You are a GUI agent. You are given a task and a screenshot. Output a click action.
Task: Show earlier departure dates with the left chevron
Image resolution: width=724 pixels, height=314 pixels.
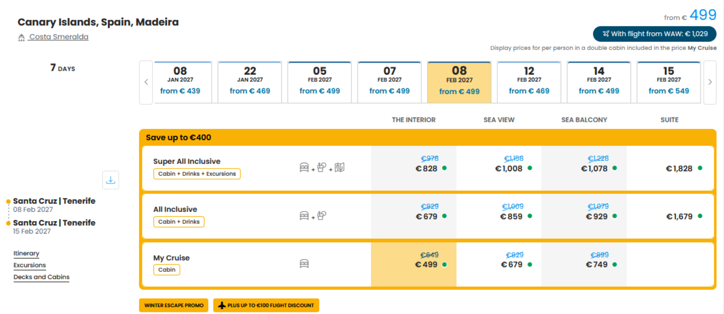pyautogui.click(x=146, y=82)
